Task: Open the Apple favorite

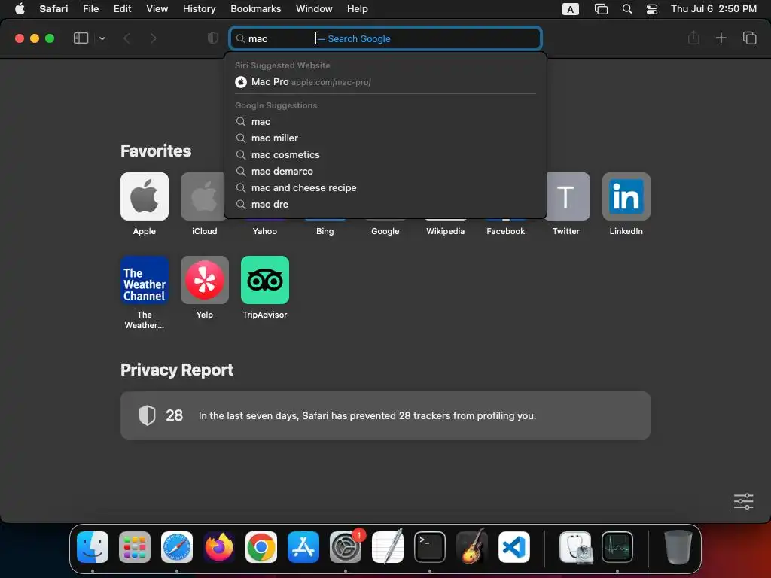Action: 144,196
